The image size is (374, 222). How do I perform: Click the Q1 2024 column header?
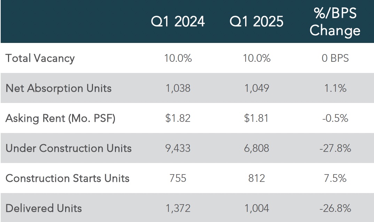pyautogui.click(x=178, y=22)
